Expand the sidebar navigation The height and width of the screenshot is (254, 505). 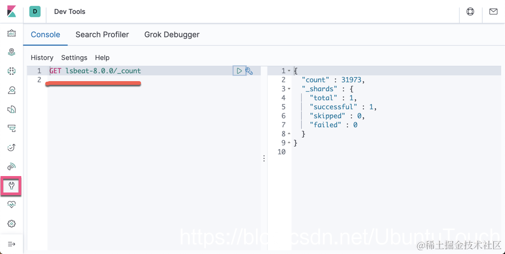[11, 244]
